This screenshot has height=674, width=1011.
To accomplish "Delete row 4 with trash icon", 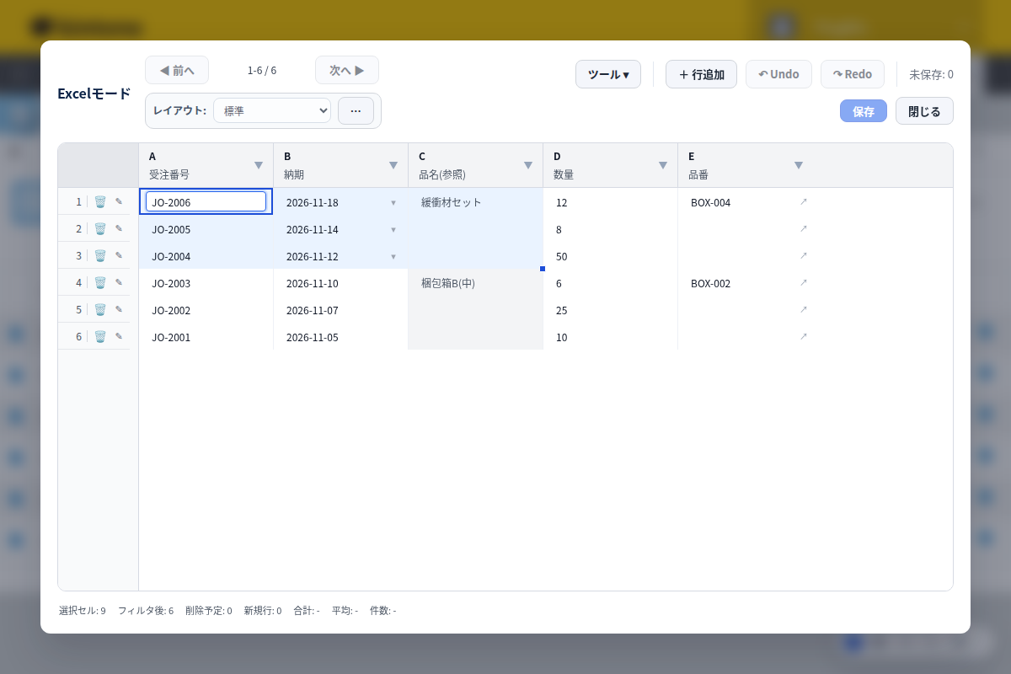I will pyautogui.click(x=100, y=283).
